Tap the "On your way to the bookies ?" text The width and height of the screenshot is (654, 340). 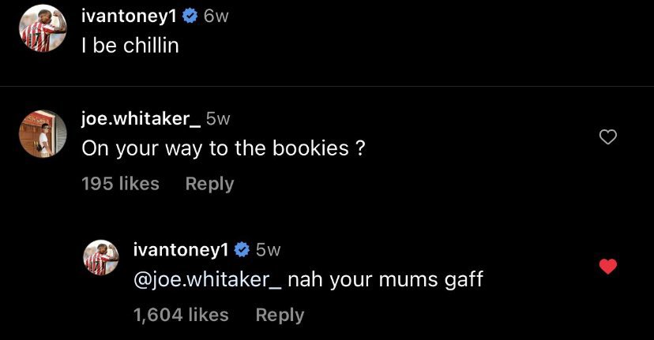(x=224, y=148)
